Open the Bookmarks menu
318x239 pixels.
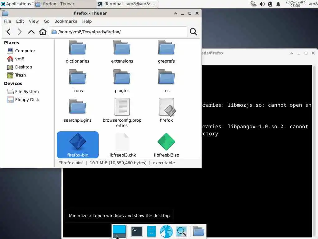(x=66, y=21)
